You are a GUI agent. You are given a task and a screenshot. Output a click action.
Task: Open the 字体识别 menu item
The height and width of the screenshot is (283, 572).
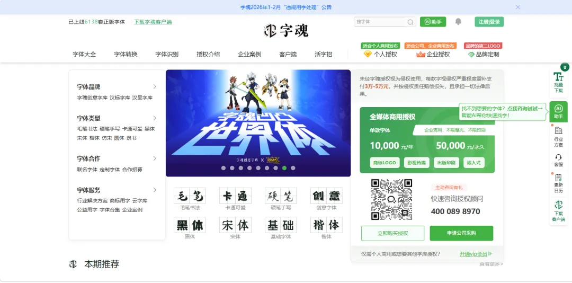click(x=167, y=54)
